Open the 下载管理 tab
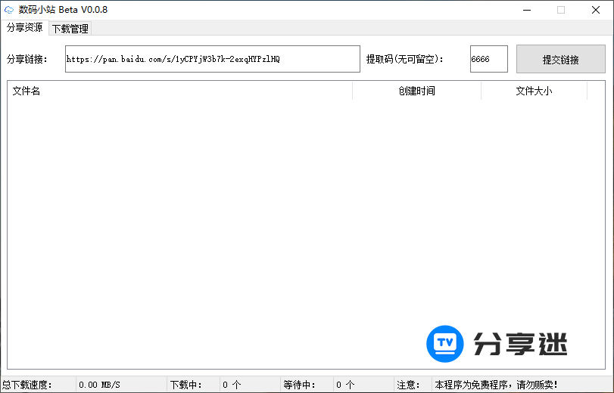The width and height of the screenshot is (614, 393). (x=70, y=29)
